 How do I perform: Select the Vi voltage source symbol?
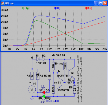click(32, 89)
